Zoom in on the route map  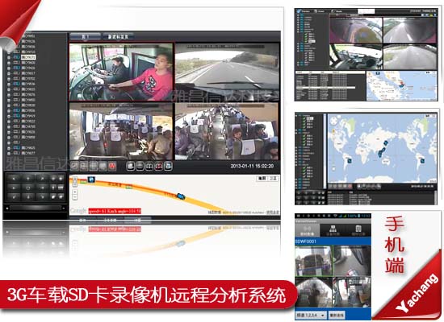(75, 192)
